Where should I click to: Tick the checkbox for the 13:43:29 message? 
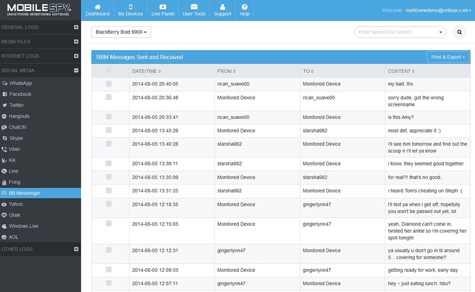click(109, 130)
